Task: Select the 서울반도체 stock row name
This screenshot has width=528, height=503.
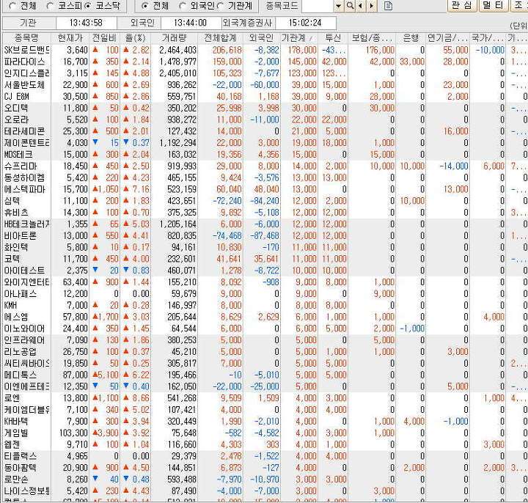Action: [x=24, y=85]
